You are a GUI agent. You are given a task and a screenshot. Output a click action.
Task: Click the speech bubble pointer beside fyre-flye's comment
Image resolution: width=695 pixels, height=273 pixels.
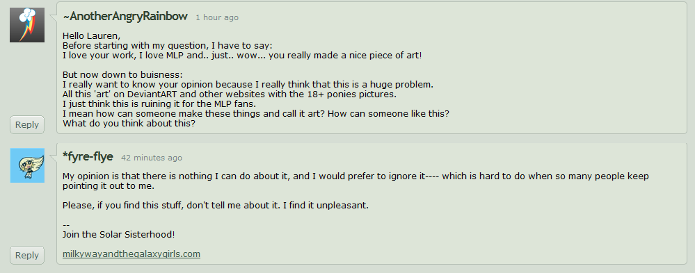pyautogui.click(x=53, y=159)
